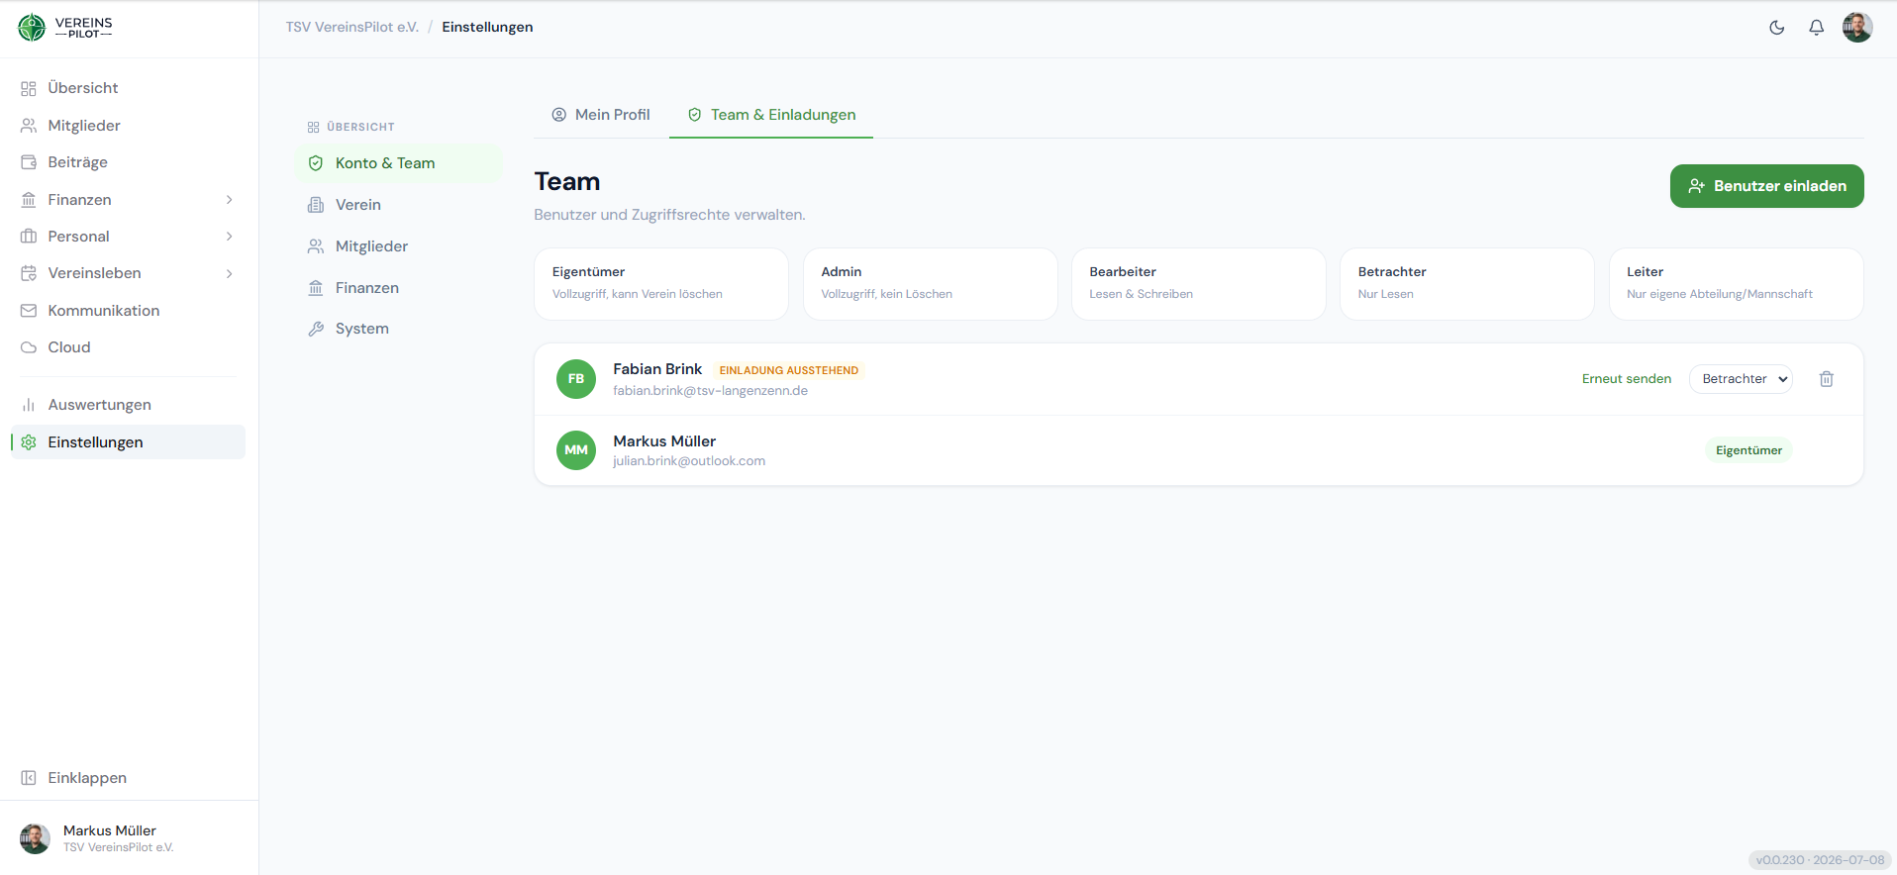Open Cloud in the sidebar
1897x875 pixels.
[129, 347]
